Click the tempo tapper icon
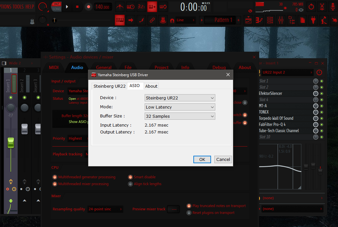The height and width of the screenshot is (227, 338). point(324,20)
